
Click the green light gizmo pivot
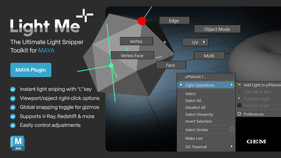click(x=111, y=66)
